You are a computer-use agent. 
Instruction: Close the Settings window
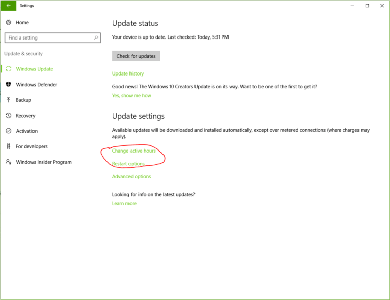pyautogui.click(x=382, y=6)
